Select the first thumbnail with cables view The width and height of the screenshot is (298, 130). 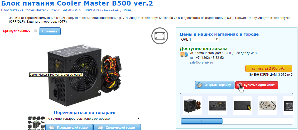[x=192, y=105]
